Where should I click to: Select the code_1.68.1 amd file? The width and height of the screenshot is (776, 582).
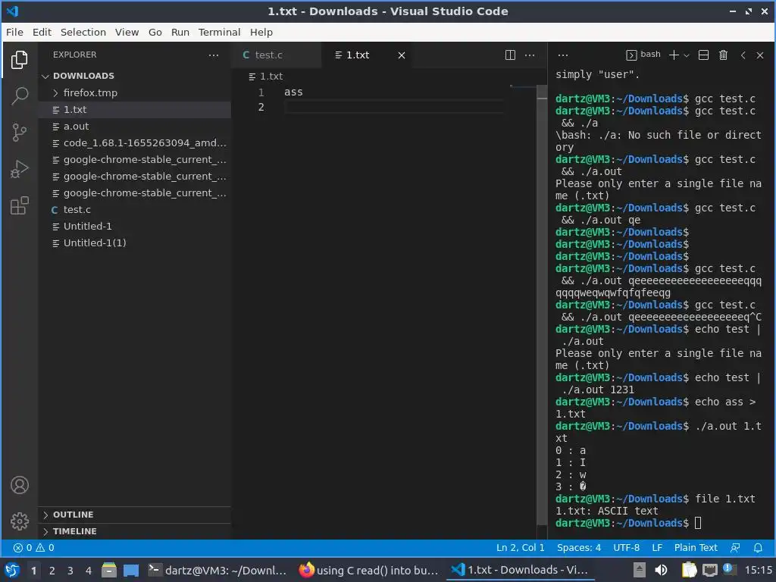coord(135,143)
